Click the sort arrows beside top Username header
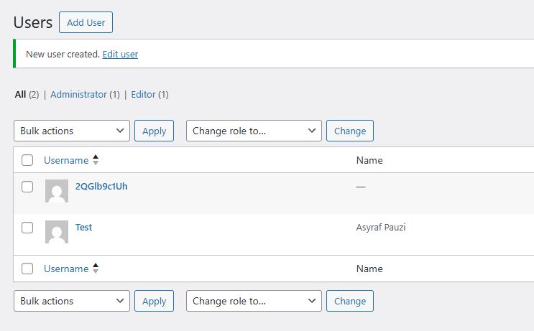Screen dimensions: 534x331 pyautogui.click(x=96, y=160)
